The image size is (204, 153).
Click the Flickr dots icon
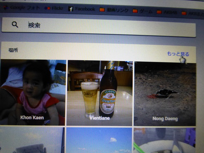point(47,8)
